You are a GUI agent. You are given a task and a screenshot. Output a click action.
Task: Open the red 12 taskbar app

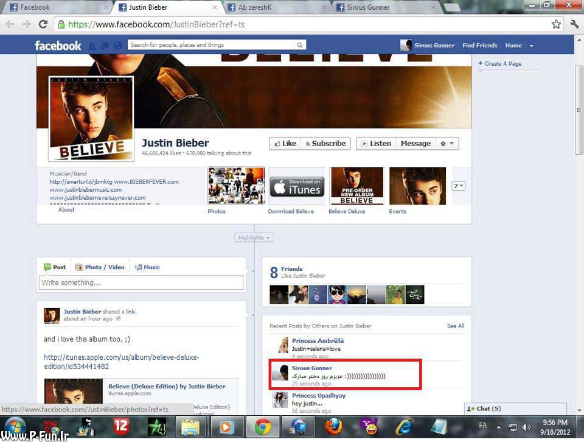pyautogui.click(x=121, y=427)
